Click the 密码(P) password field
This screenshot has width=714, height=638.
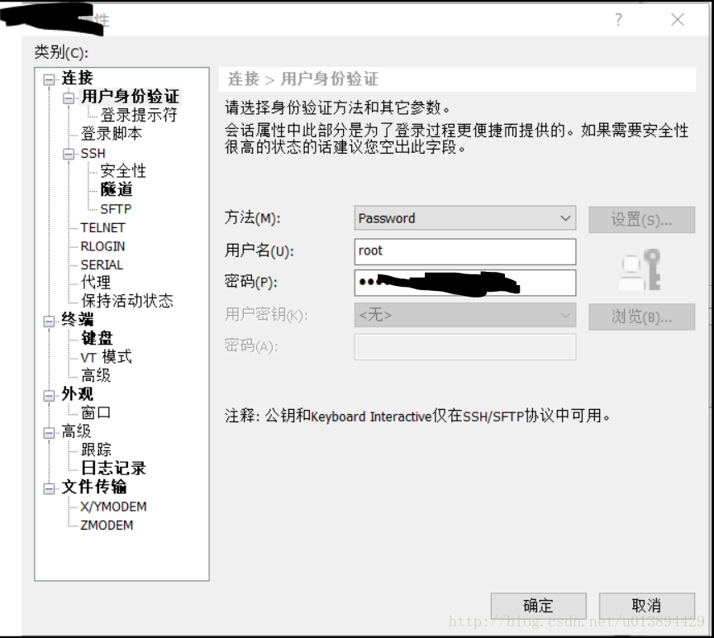(465, 283)
